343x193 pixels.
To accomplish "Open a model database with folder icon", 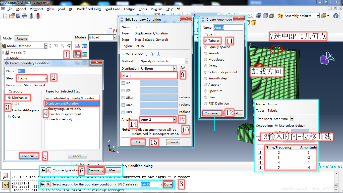I will pos(12,16).
